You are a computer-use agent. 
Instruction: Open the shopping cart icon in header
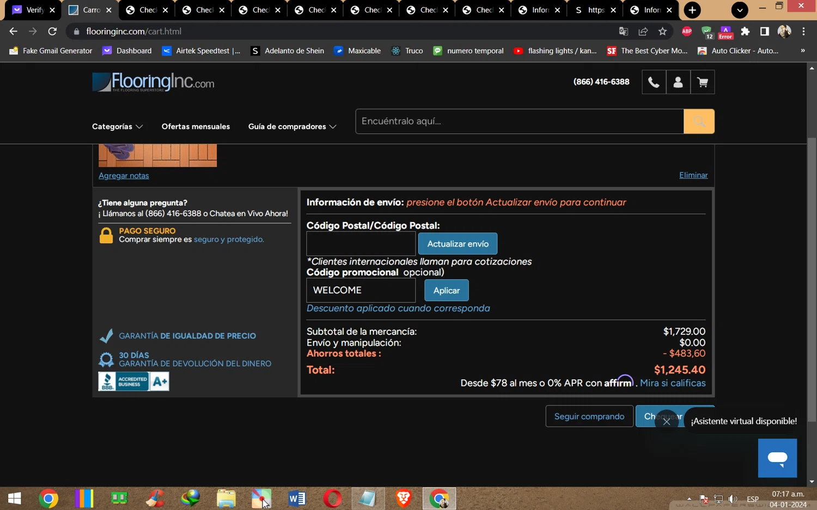pyautogui.click(x=703, y=82)
